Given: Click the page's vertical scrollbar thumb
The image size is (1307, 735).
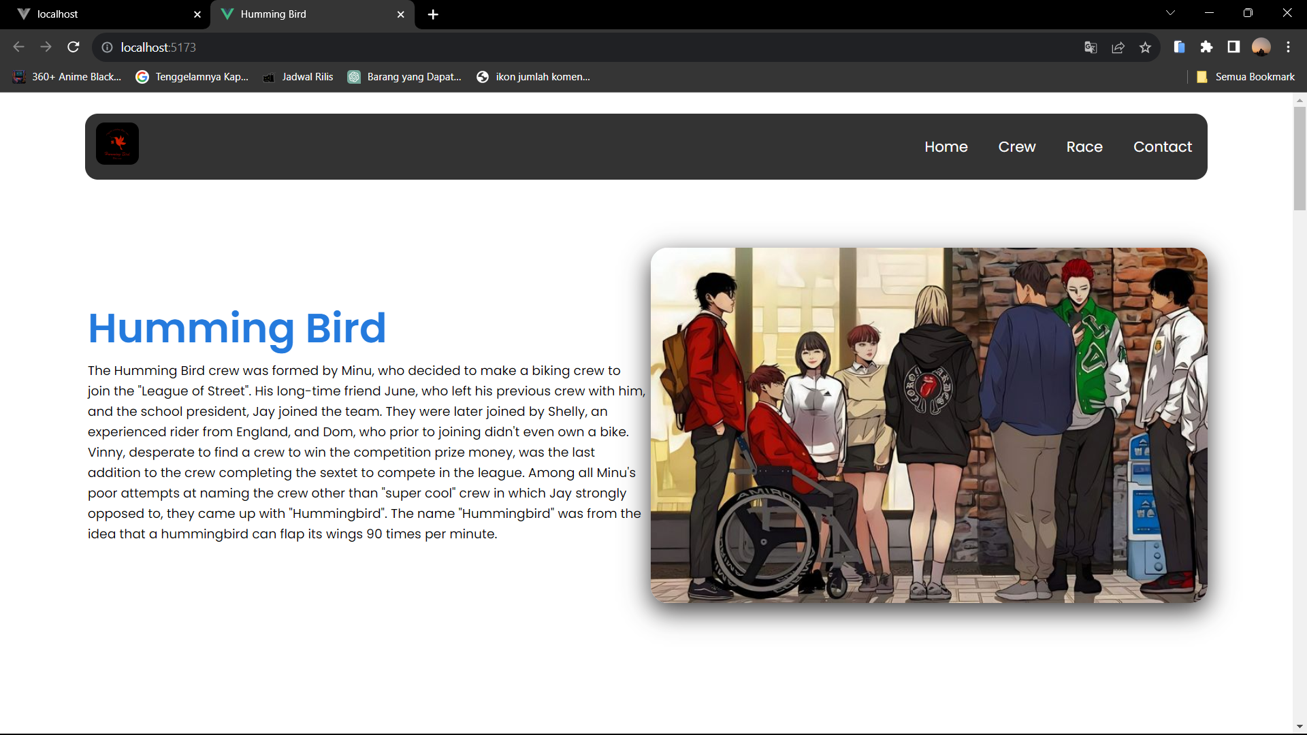Looking at the screenshot, I should pyautogui.click(x=1300, y=158).
